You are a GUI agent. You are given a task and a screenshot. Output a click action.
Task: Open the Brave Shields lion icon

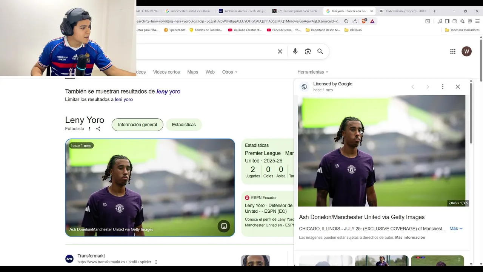point(364,21)
